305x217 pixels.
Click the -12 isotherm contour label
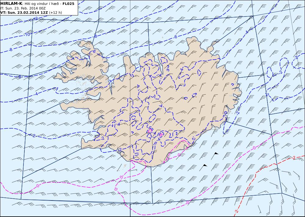click(x=35, y=19)
